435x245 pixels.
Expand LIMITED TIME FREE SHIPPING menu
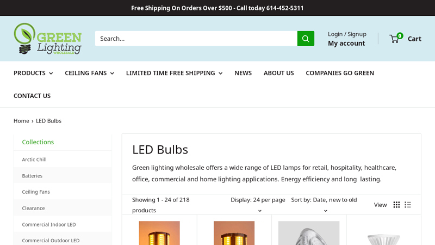pos(174,73)
